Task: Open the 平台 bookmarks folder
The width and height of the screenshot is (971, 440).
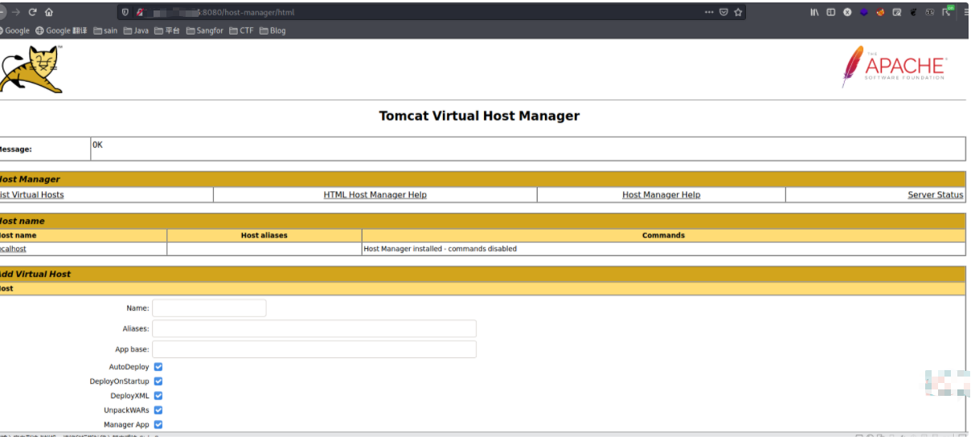Action: [167, 31]
